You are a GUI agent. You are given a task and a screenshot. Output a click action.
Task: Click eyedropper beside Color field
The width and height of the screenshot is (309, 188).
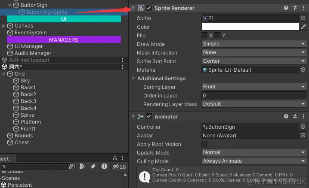click(x=303, y=27)
